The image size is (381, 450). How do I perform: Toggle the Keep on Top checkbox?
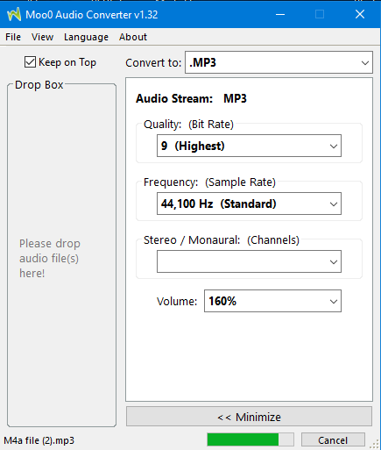(30, 62)
